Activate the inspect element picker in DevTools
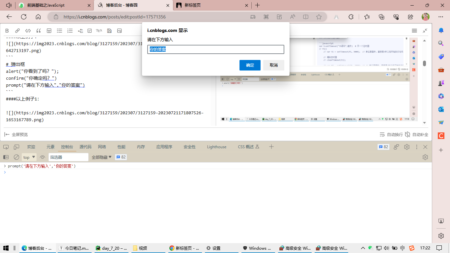The height and width of the screenshot is (253, 450). point(6,147)
